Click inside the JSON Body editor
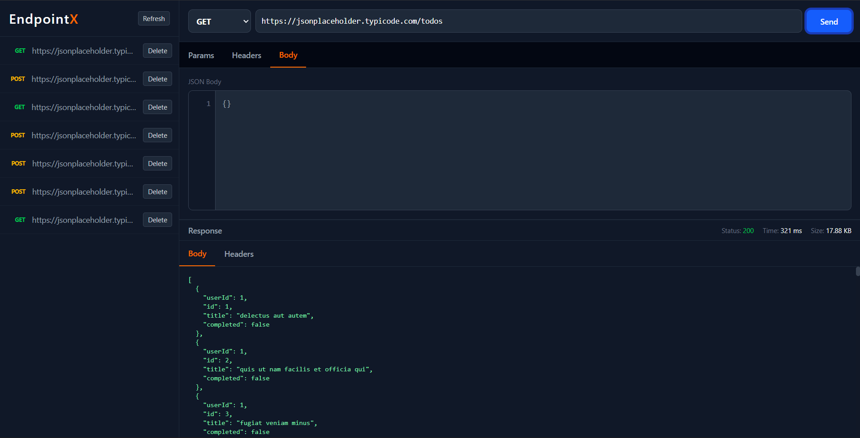 (x=403, y=134)
